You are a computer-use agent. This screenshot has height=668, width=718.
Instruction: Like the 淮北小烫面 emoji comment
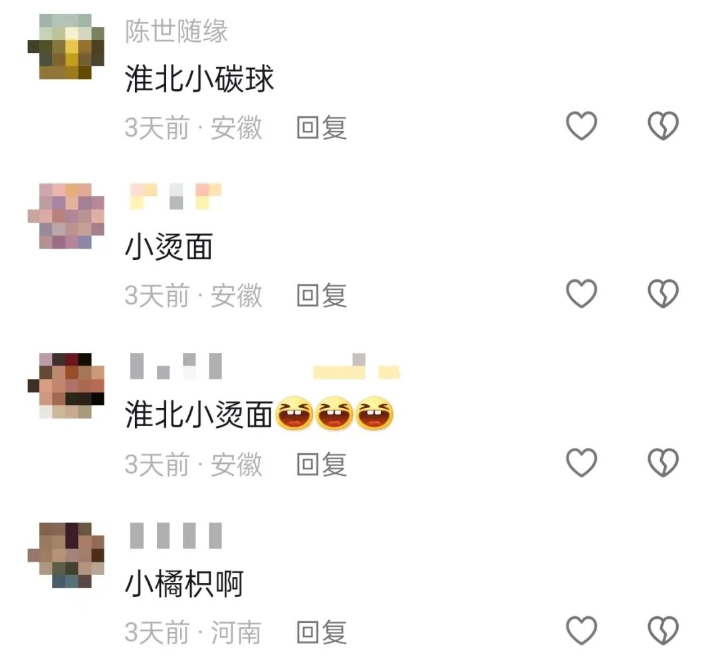coord(582,463)
